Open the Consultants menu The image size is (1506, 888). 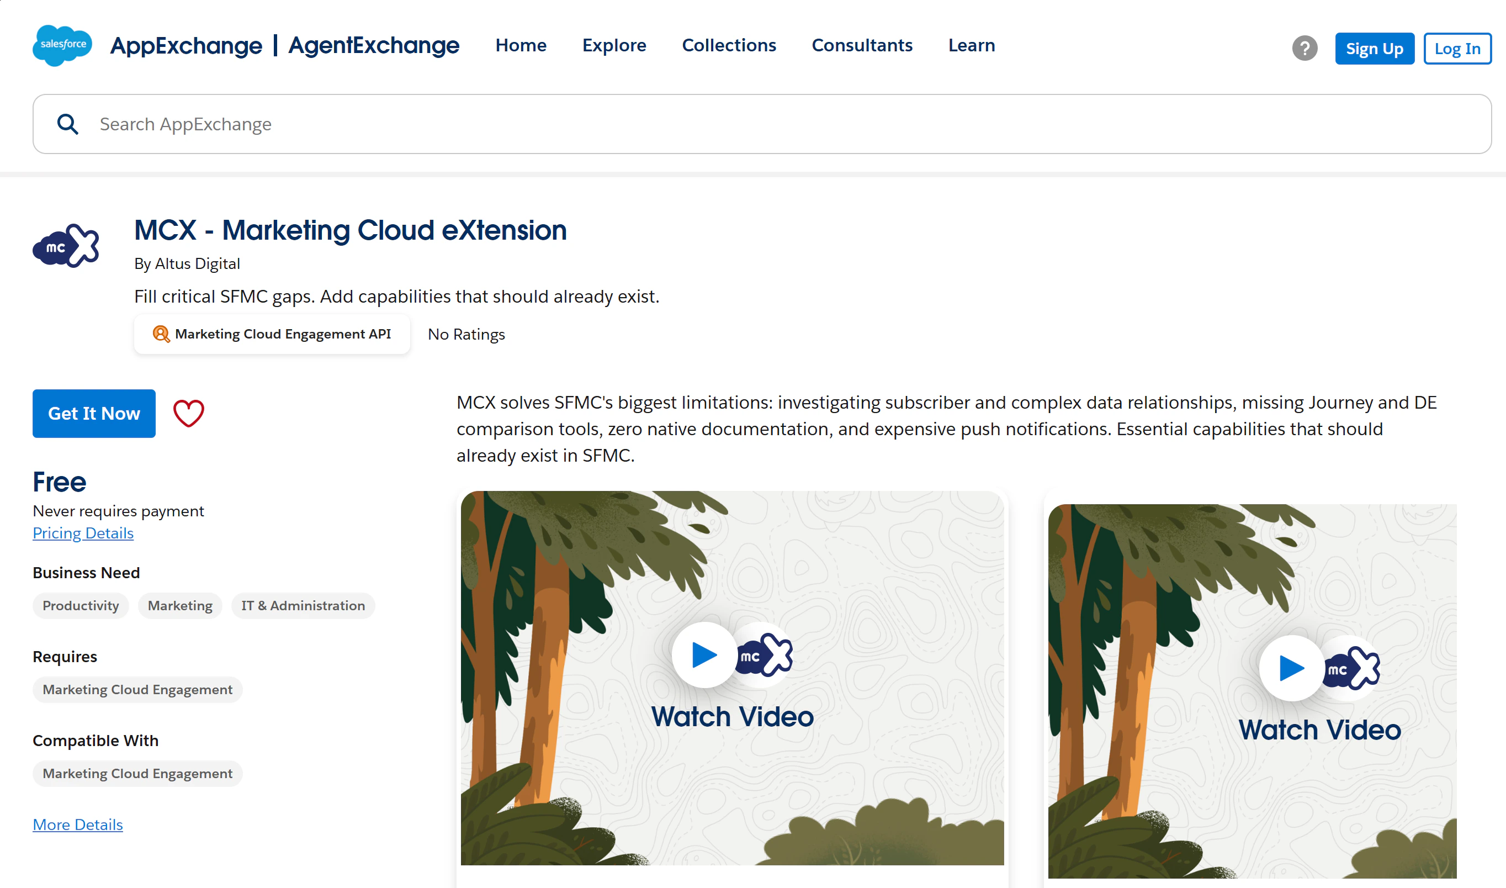pyautogui.click(x=862, y=45)
